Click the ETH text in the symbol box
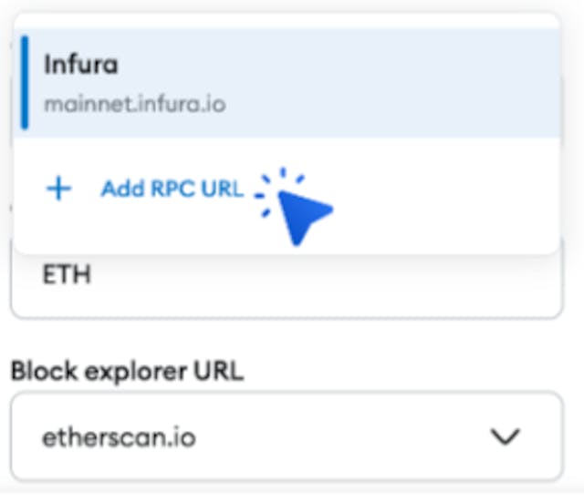The width and height of the screenshot is (584, 502). click(67, 274)
